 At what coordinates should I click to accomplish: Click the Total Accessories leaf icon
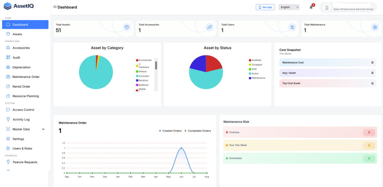209,27
